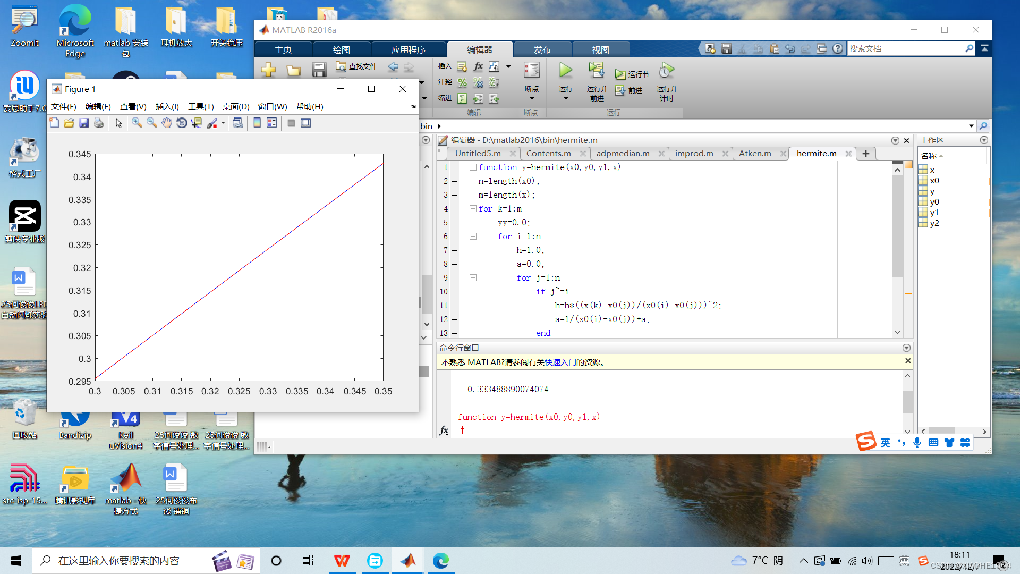Click Insert Colorbar icon in Figure toolbar
The width and height of the screenshot is (1020, 574).
coord(257,123)
